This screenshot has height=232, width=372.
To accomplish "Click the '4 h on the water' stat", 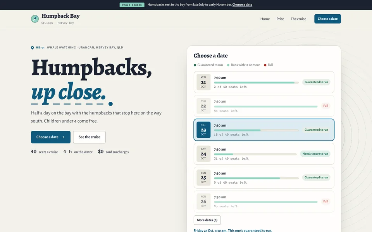I will (x=78, y=152).
